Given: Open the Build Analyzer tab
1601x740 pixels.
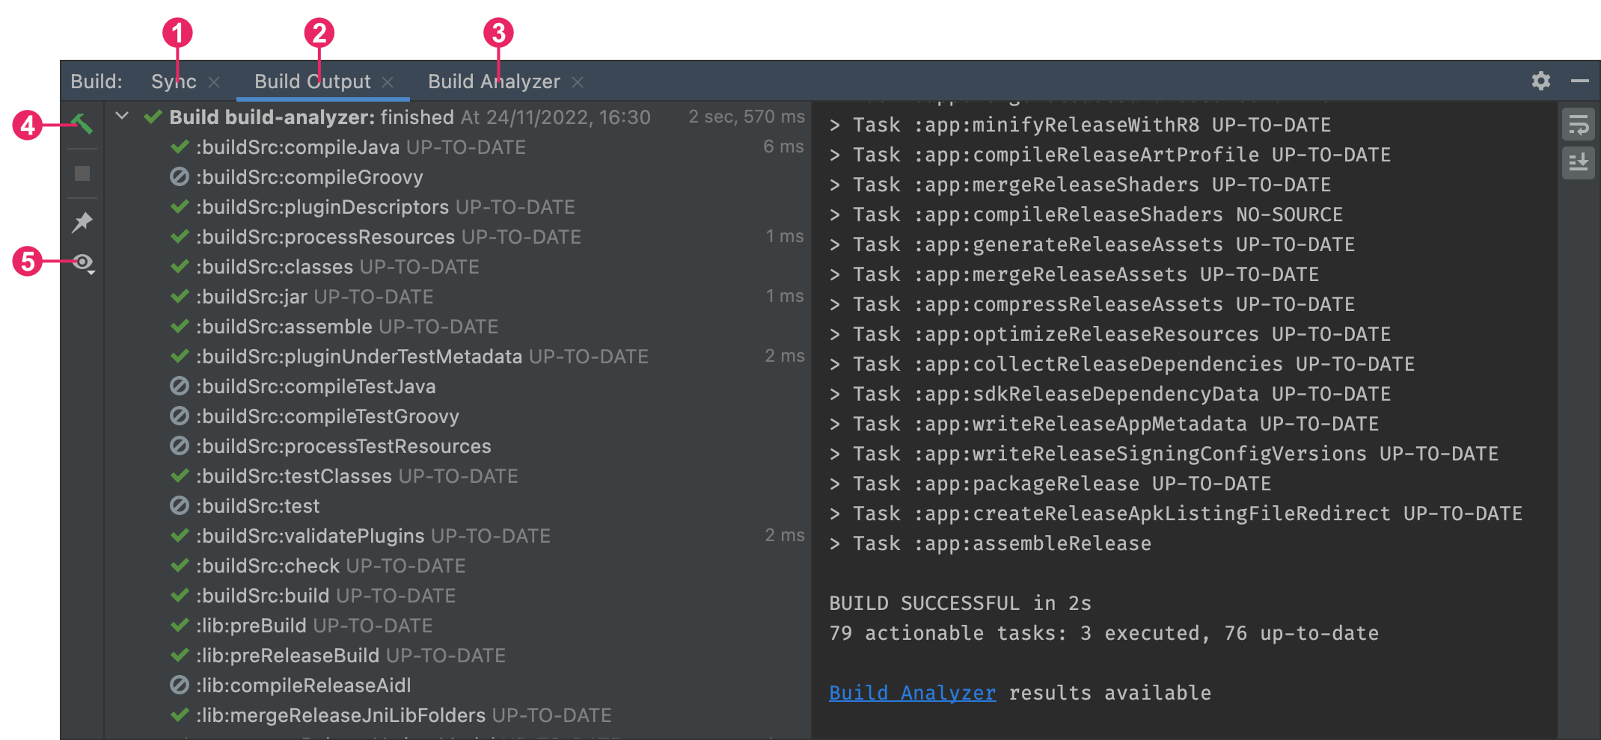Looking at the screenshot, I should (x=494, y=81).
